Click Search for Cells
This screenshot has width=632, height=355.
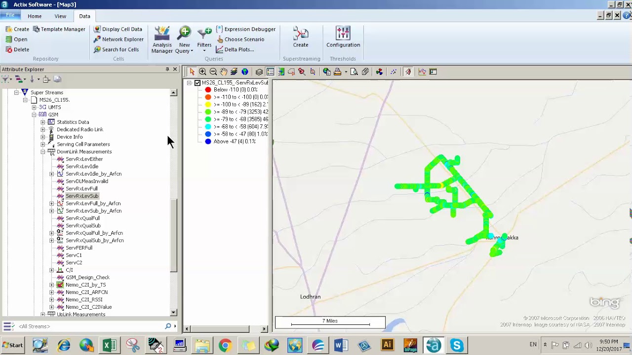(x=116, y=49)
